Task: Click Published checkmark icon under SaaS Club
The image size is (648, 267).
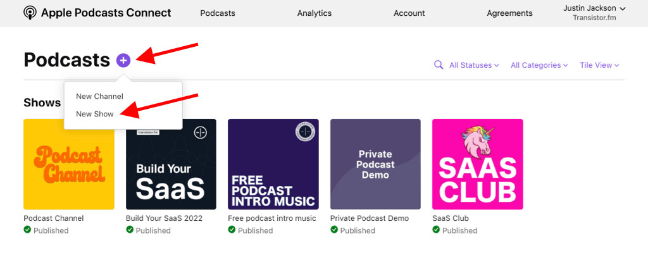Action: [x=436, y=230]
